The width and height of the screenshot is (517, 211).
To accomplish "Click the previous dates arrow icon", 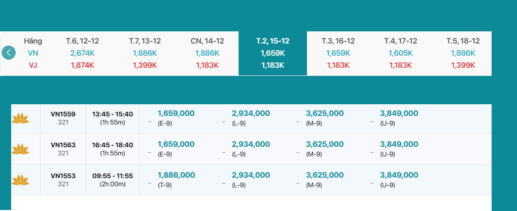I will coord(8,53).
